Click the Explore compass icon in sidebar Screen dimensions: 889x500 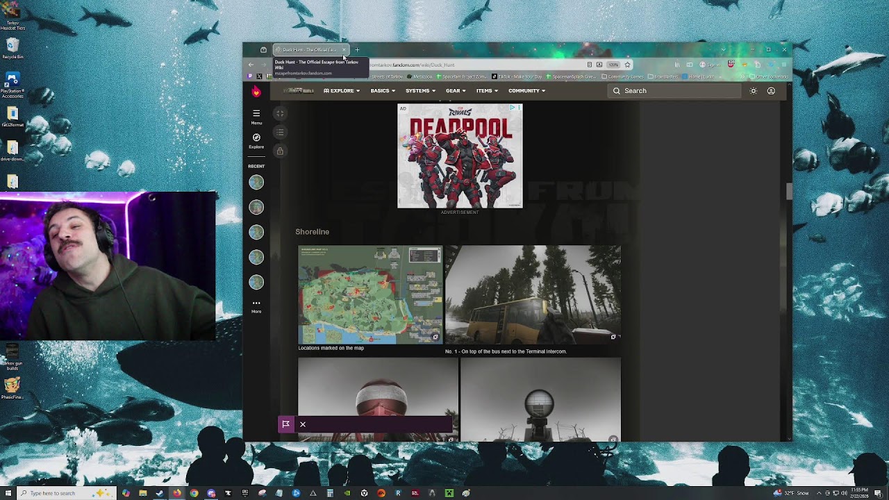click(256, 137)
